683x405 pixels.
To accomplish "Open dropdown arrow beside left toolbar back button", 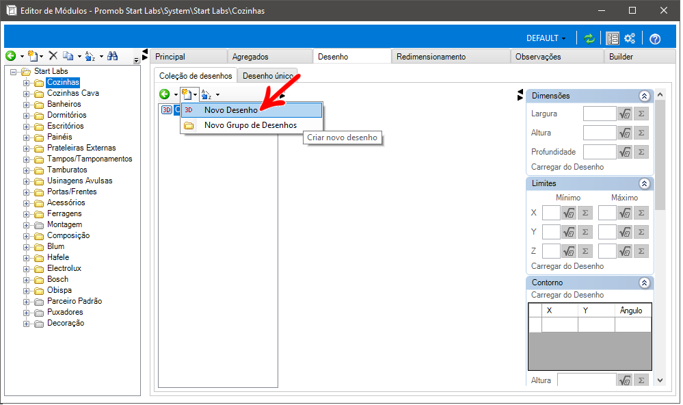I will point(22,56).
